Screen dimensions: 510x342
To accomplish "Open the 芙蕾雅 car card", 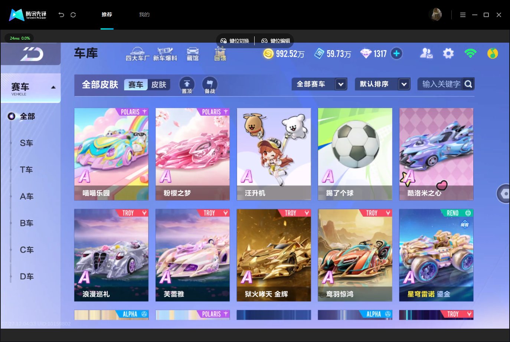I will (x=193, y=255).
